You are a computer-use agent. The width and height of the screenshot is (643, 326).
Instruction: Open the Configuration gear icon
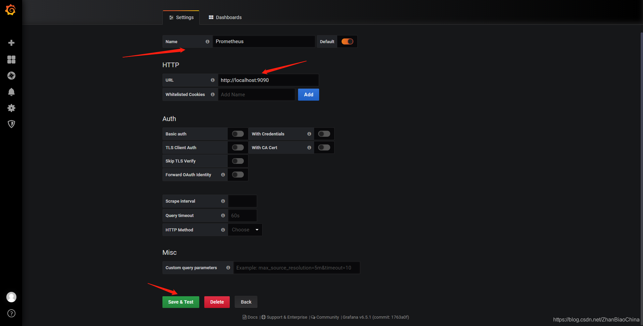(11, 108)
